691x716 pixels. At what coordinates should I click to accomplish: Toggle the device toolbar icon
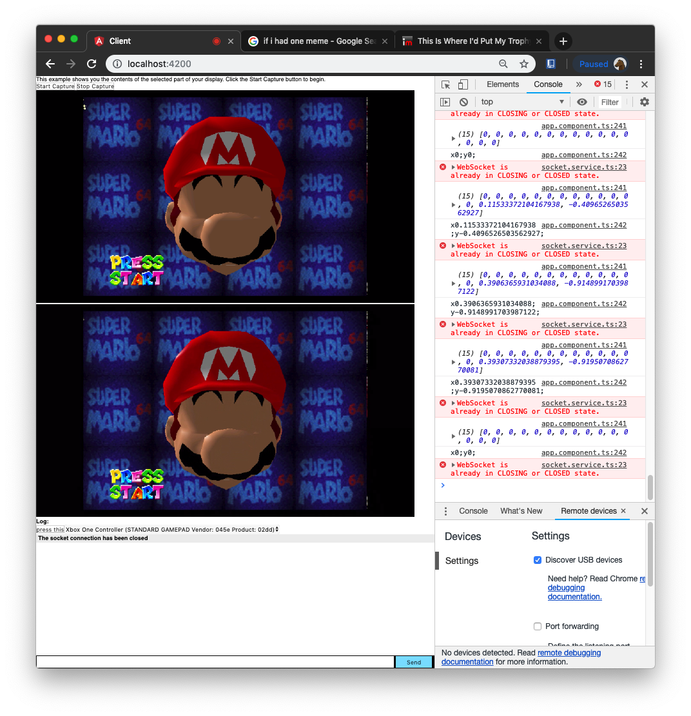click(x=463, y=84)
